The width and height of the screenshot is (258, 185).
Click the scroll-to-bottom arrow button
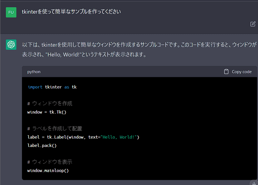coord(254,183)
